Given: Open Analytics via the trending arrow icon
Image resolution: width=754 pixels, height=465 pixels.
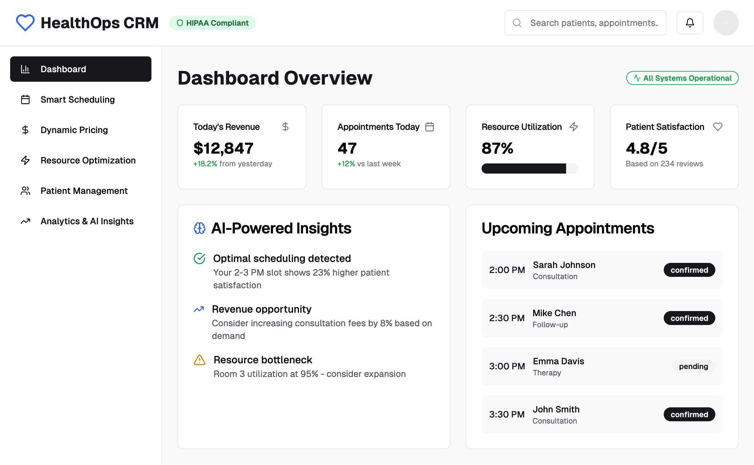Looking at the screenshot, I should pos(25,221).
